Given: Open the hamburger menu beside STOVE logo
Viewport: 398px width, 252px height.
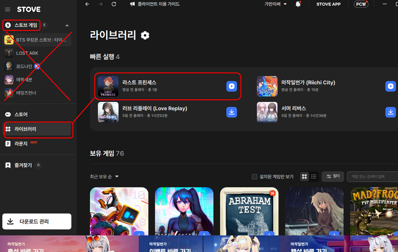Looking at the screenshot, I should [8, 9].
